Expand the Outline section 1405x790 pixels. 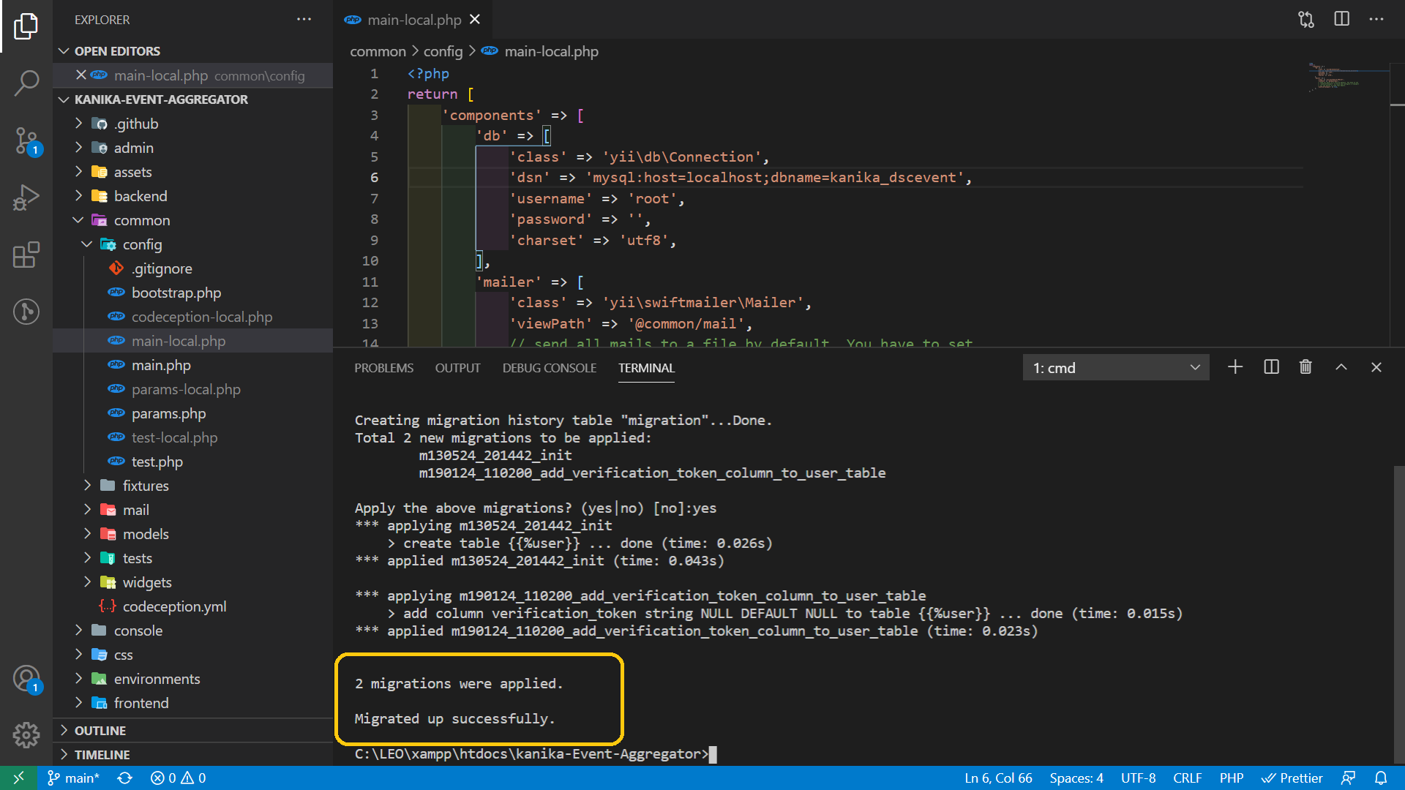[193, 731]
